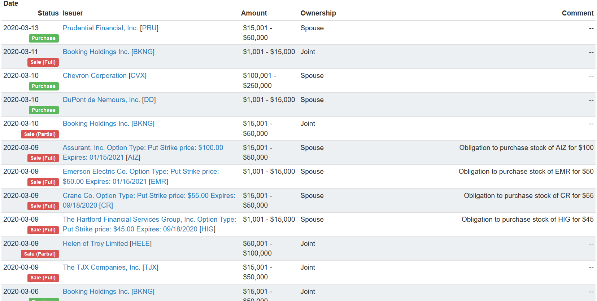Select Spouse ownership in the Chevron row
597x301 pixels.
(x=312, y=76)
